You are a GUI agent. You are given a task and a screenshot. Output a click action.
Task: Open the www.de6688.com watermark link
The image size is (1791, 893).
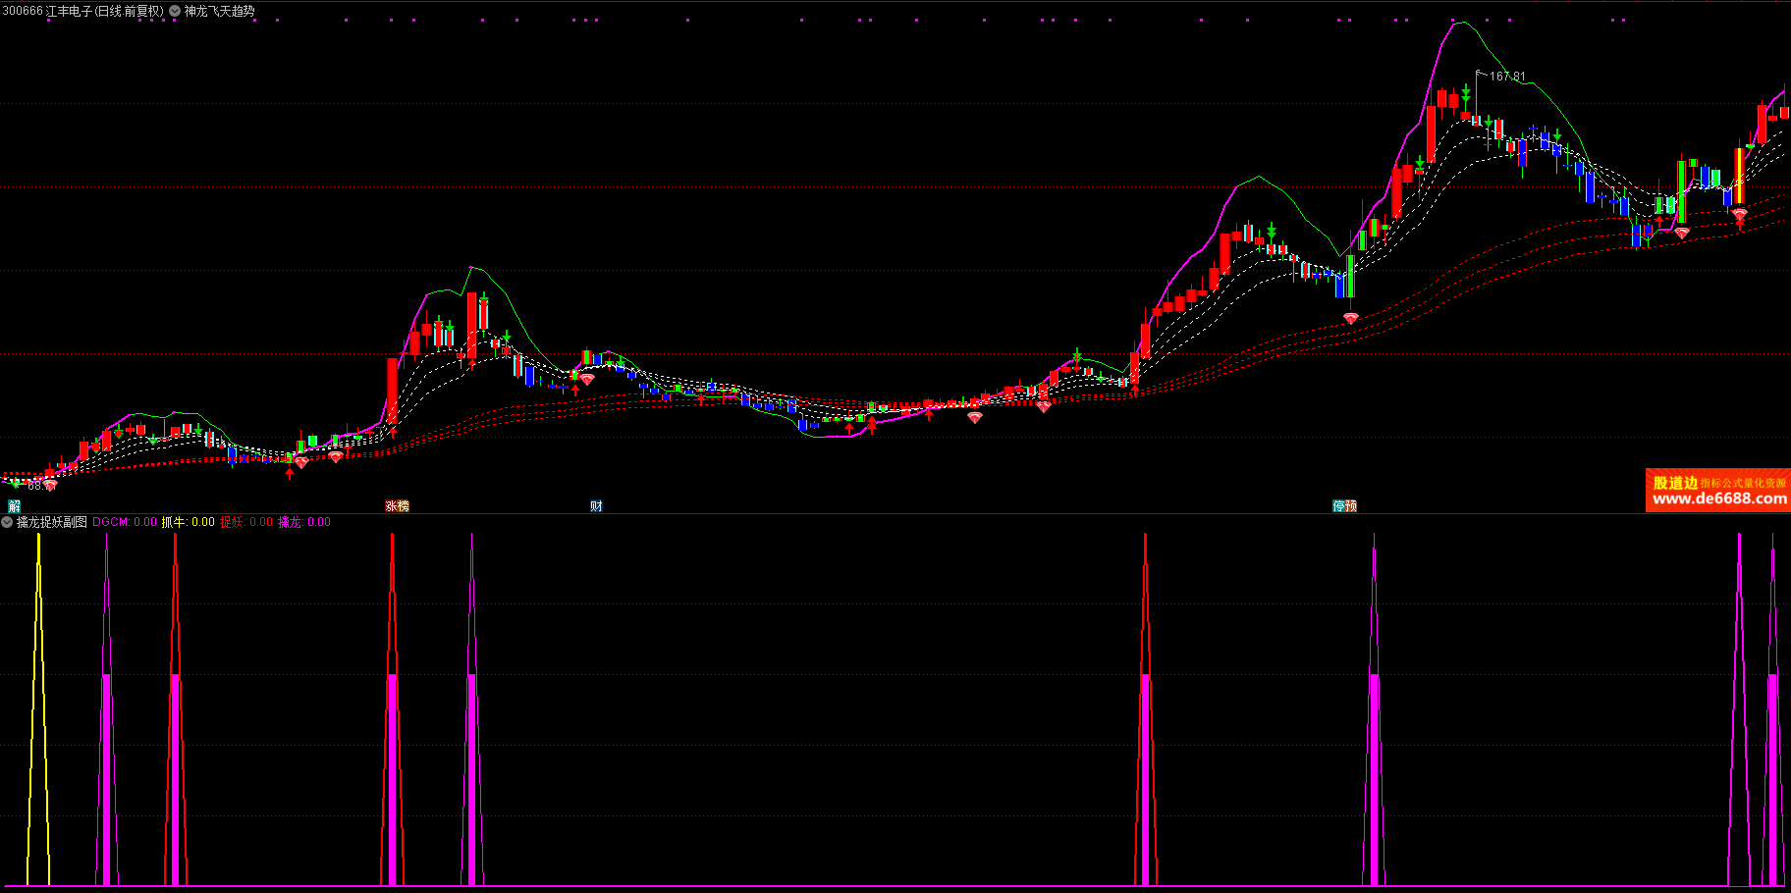coord(1719,499)
